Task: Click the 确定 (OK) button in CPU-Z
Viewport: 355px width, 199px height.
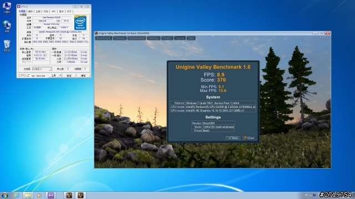Action: coord(83,76)
